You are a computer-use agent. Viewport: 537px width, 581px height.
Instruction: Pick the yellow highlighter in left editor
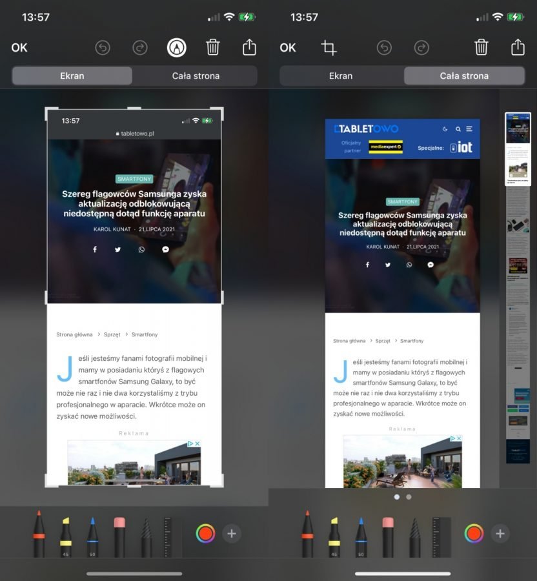pos(66,536)
